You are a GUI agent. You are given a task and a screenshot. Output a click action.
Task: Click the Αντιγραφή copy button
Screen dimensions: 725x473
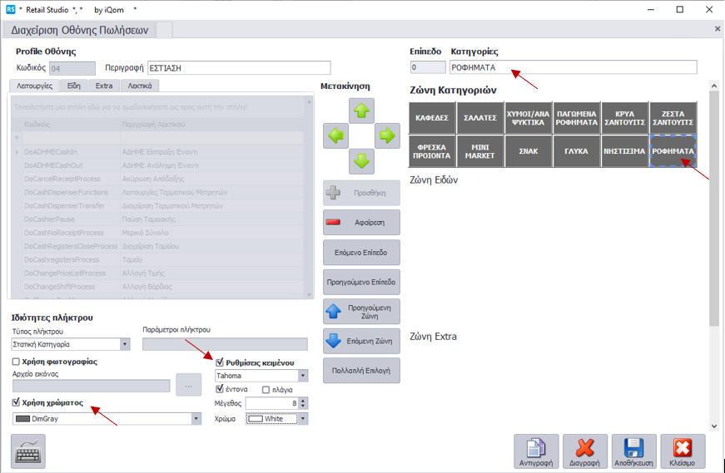(536, 451)
